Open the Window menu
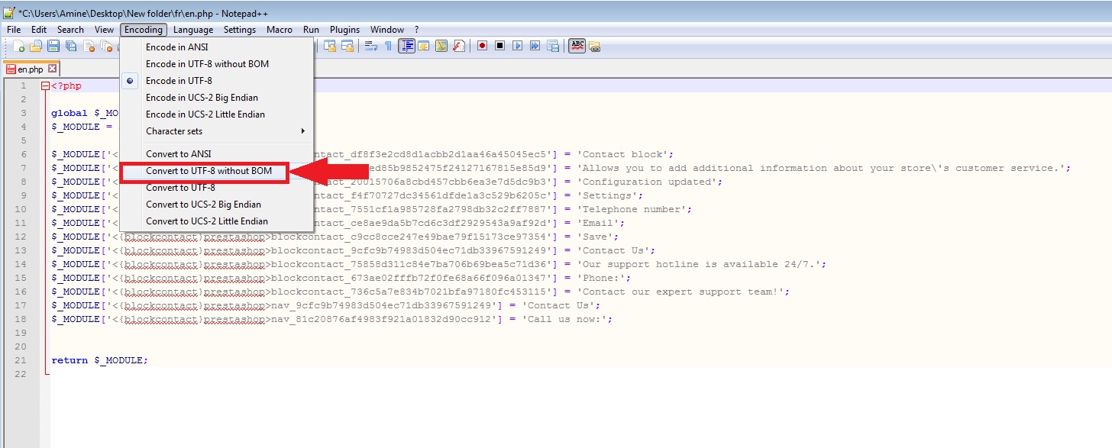This screenshot has width=1112, height=448. [x=387, y=30]
